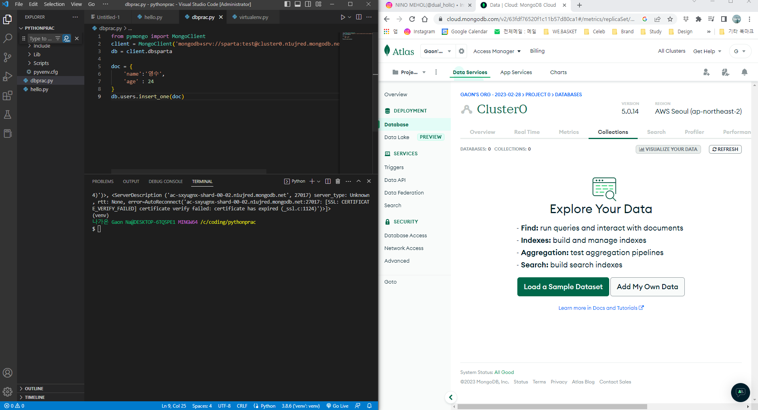Collapse the Atlas left navigation sidebar
The image size is (758, 410).
point(450,397)
